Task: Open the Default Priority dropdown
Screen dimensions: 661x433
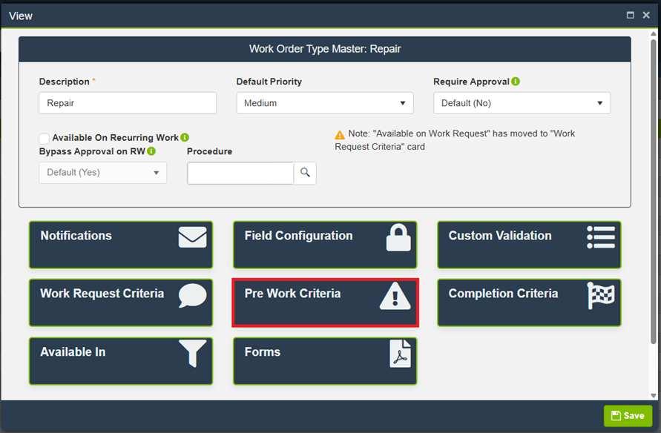Action: 325,103
